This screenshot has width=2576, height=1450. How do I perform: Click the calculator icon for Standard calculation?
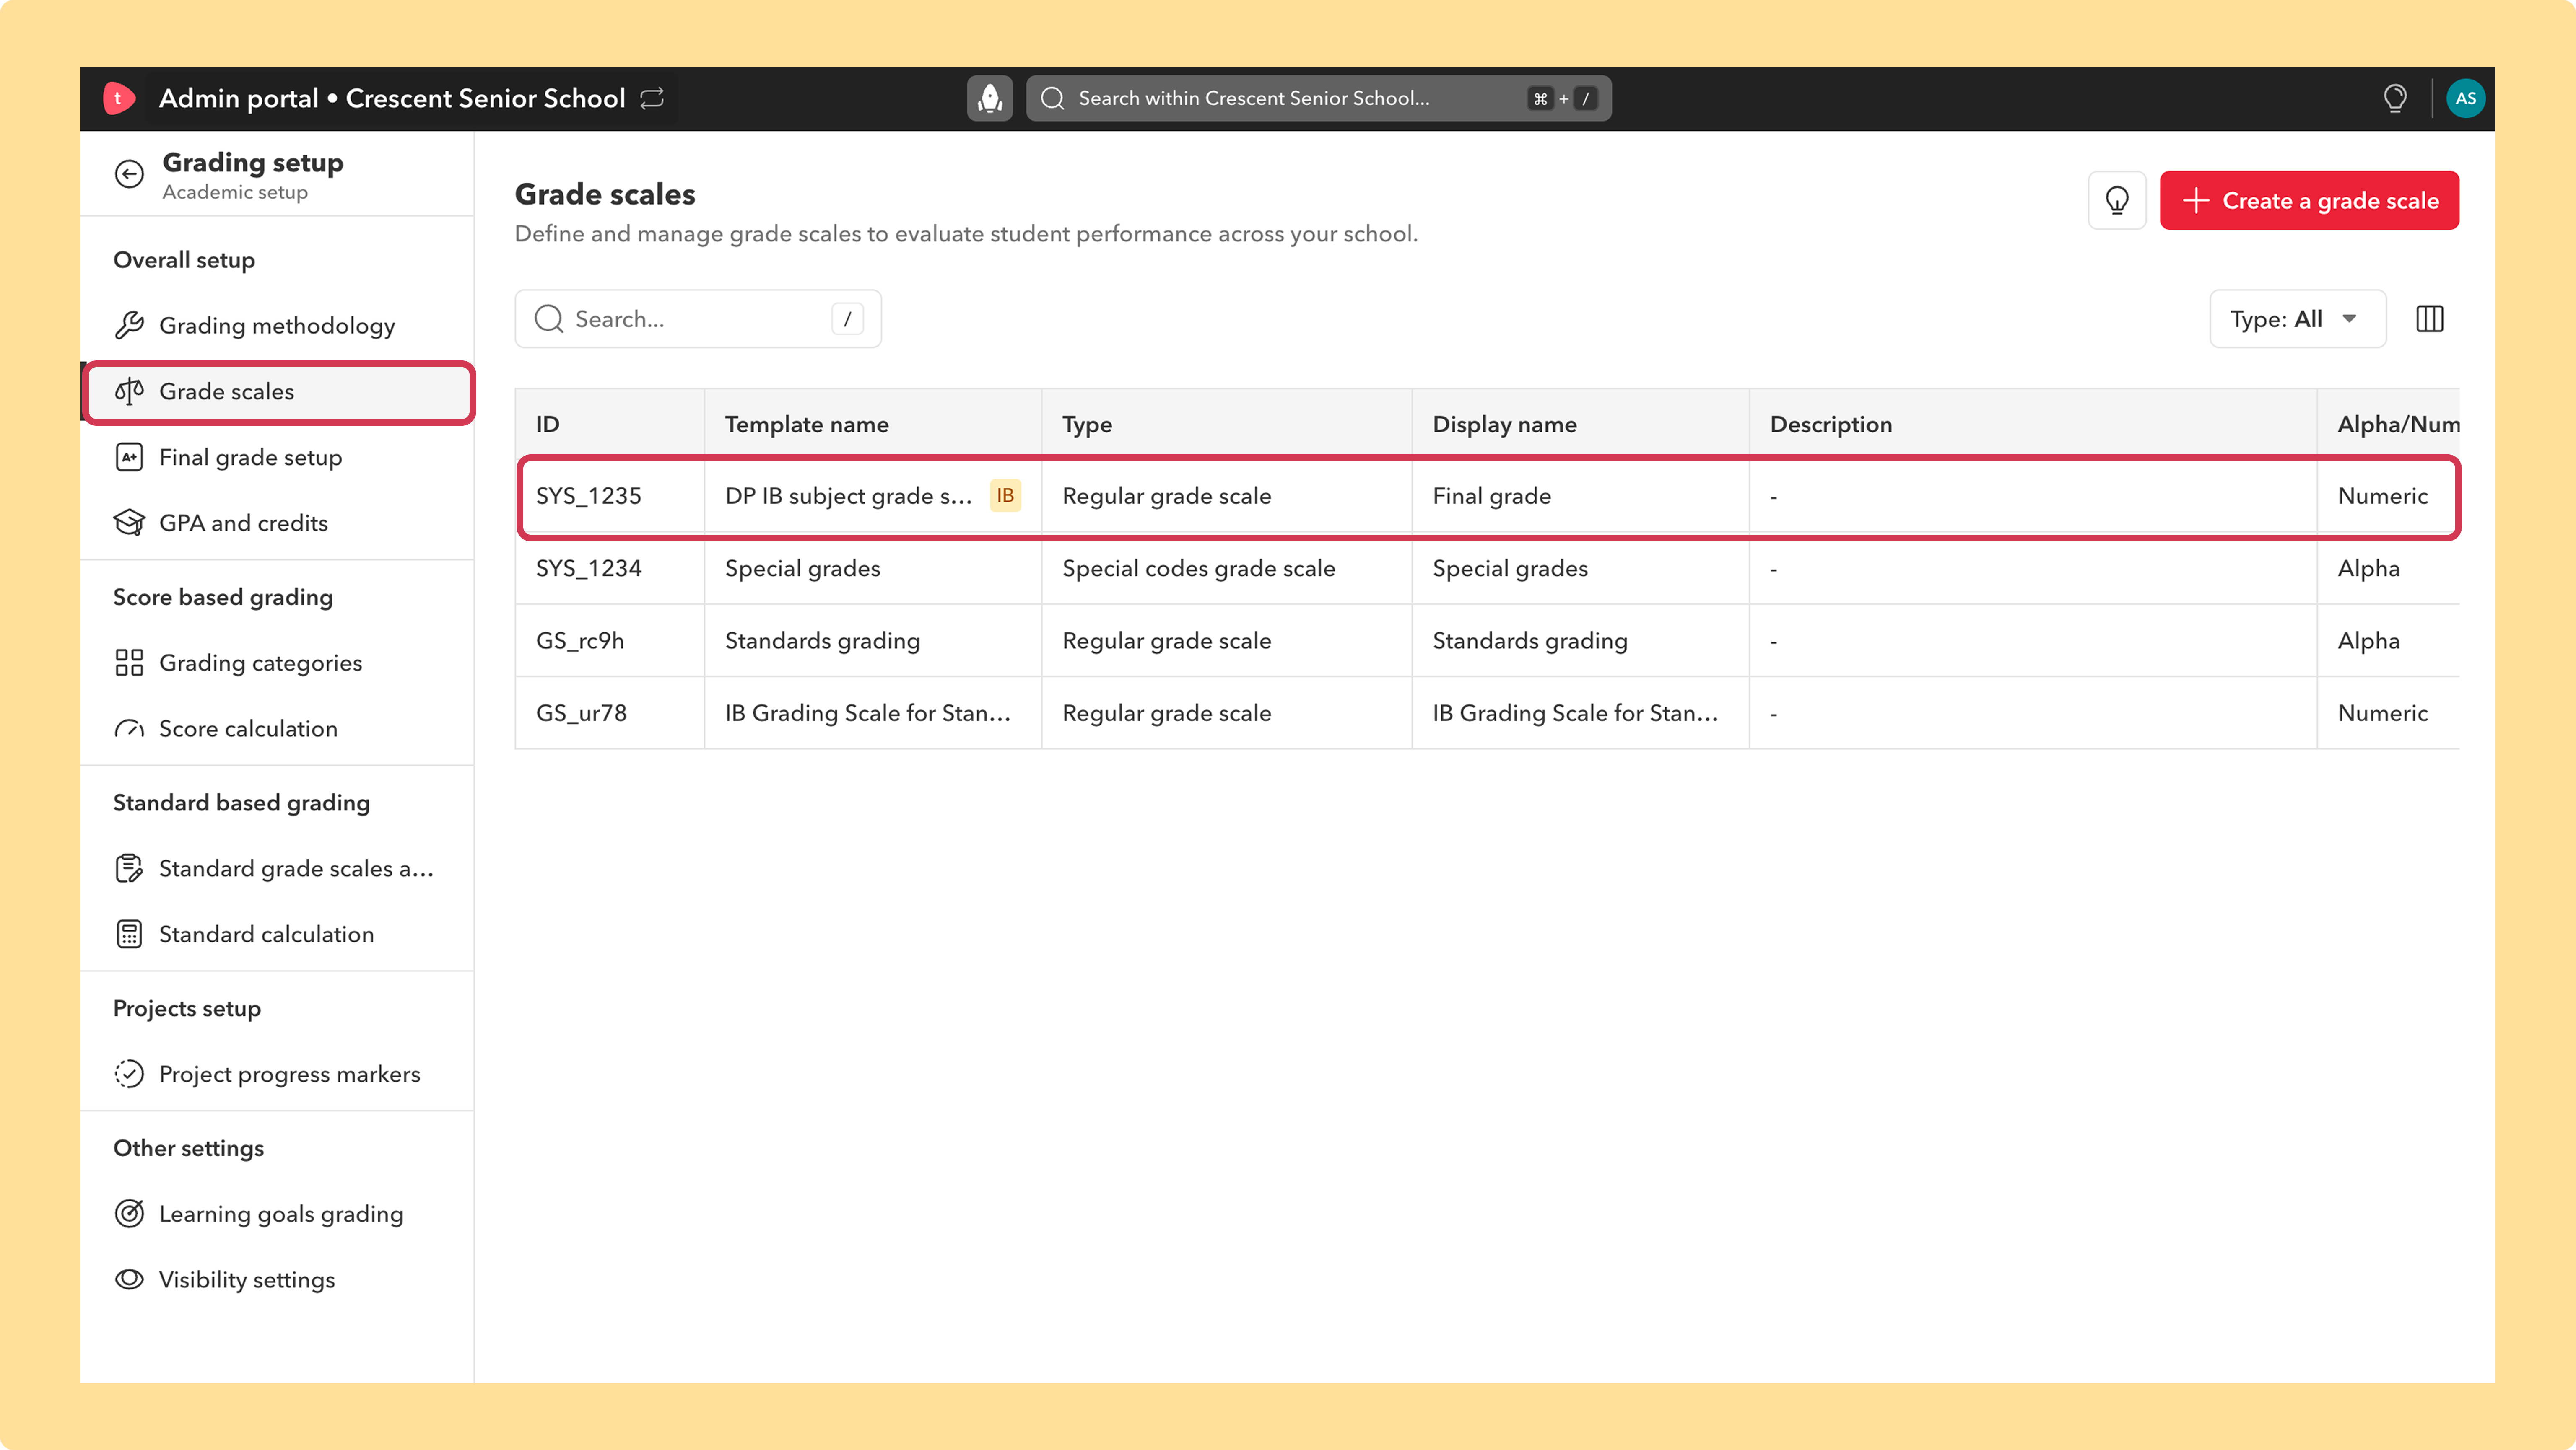tap(129, 935)
